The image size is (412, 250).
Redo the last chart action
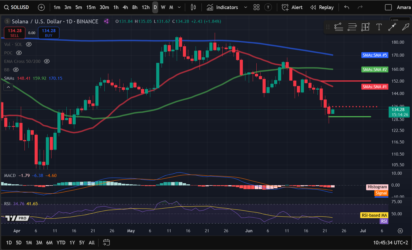coord(360,7)
